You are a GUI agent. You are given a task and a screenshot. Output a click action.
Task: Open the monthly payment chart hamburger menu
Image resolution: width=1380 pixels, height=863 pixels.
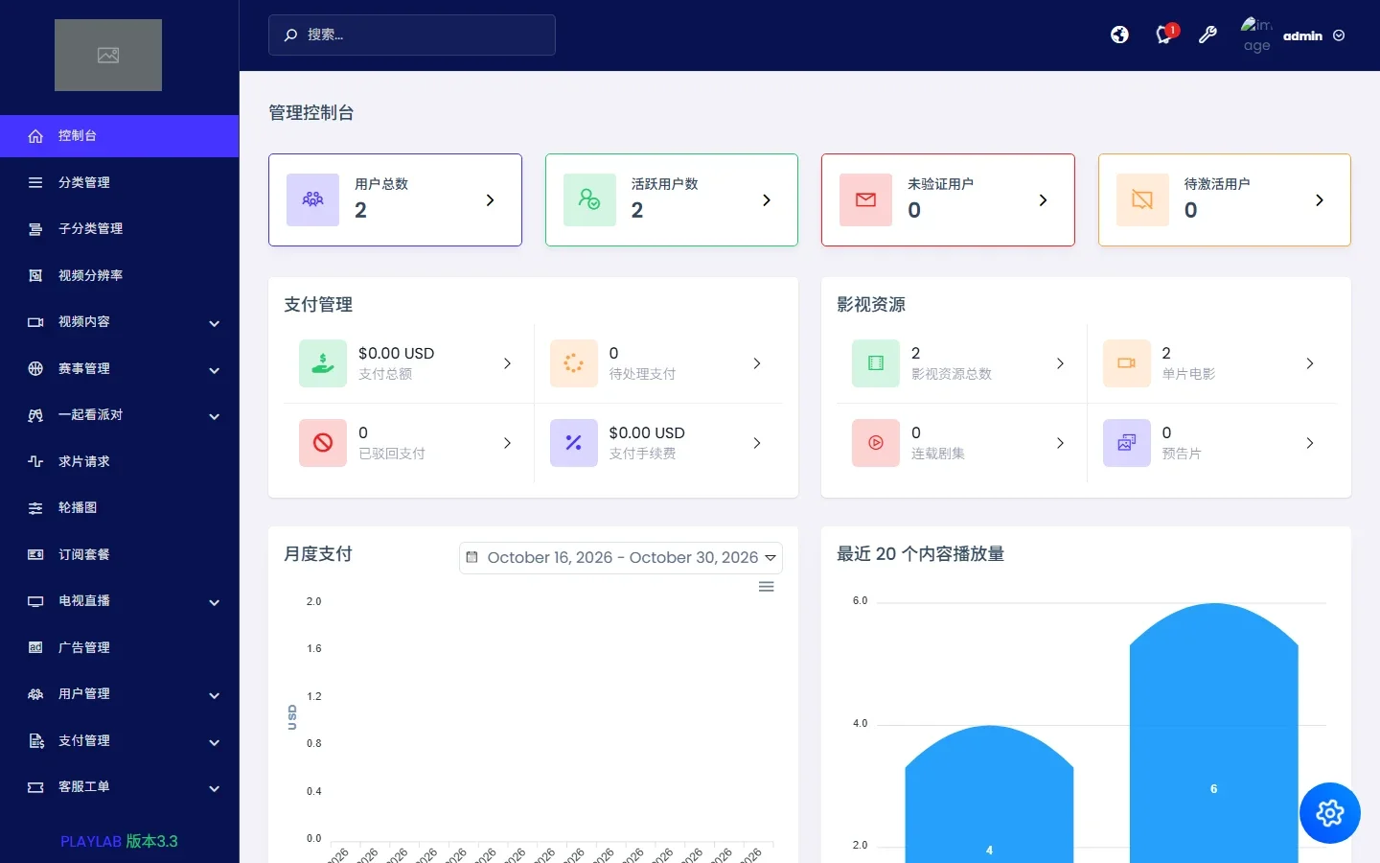click(x=767, y=587)
